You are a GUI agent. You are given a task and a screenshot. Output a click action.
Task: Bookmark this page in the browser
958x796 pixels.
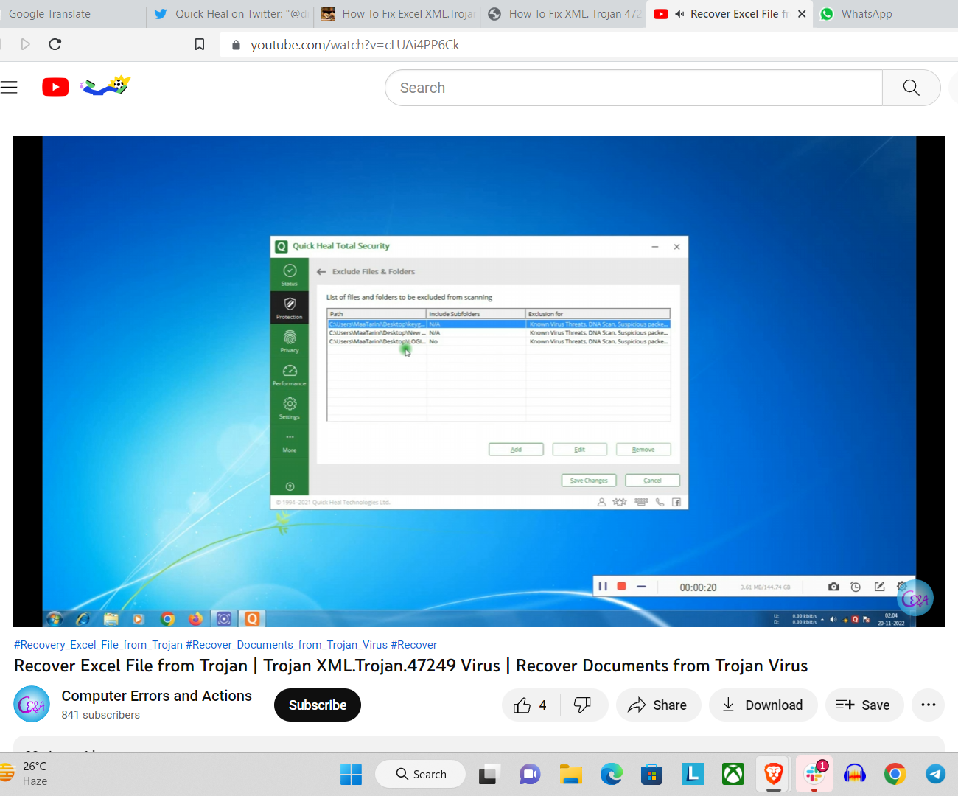click(199, 44)
